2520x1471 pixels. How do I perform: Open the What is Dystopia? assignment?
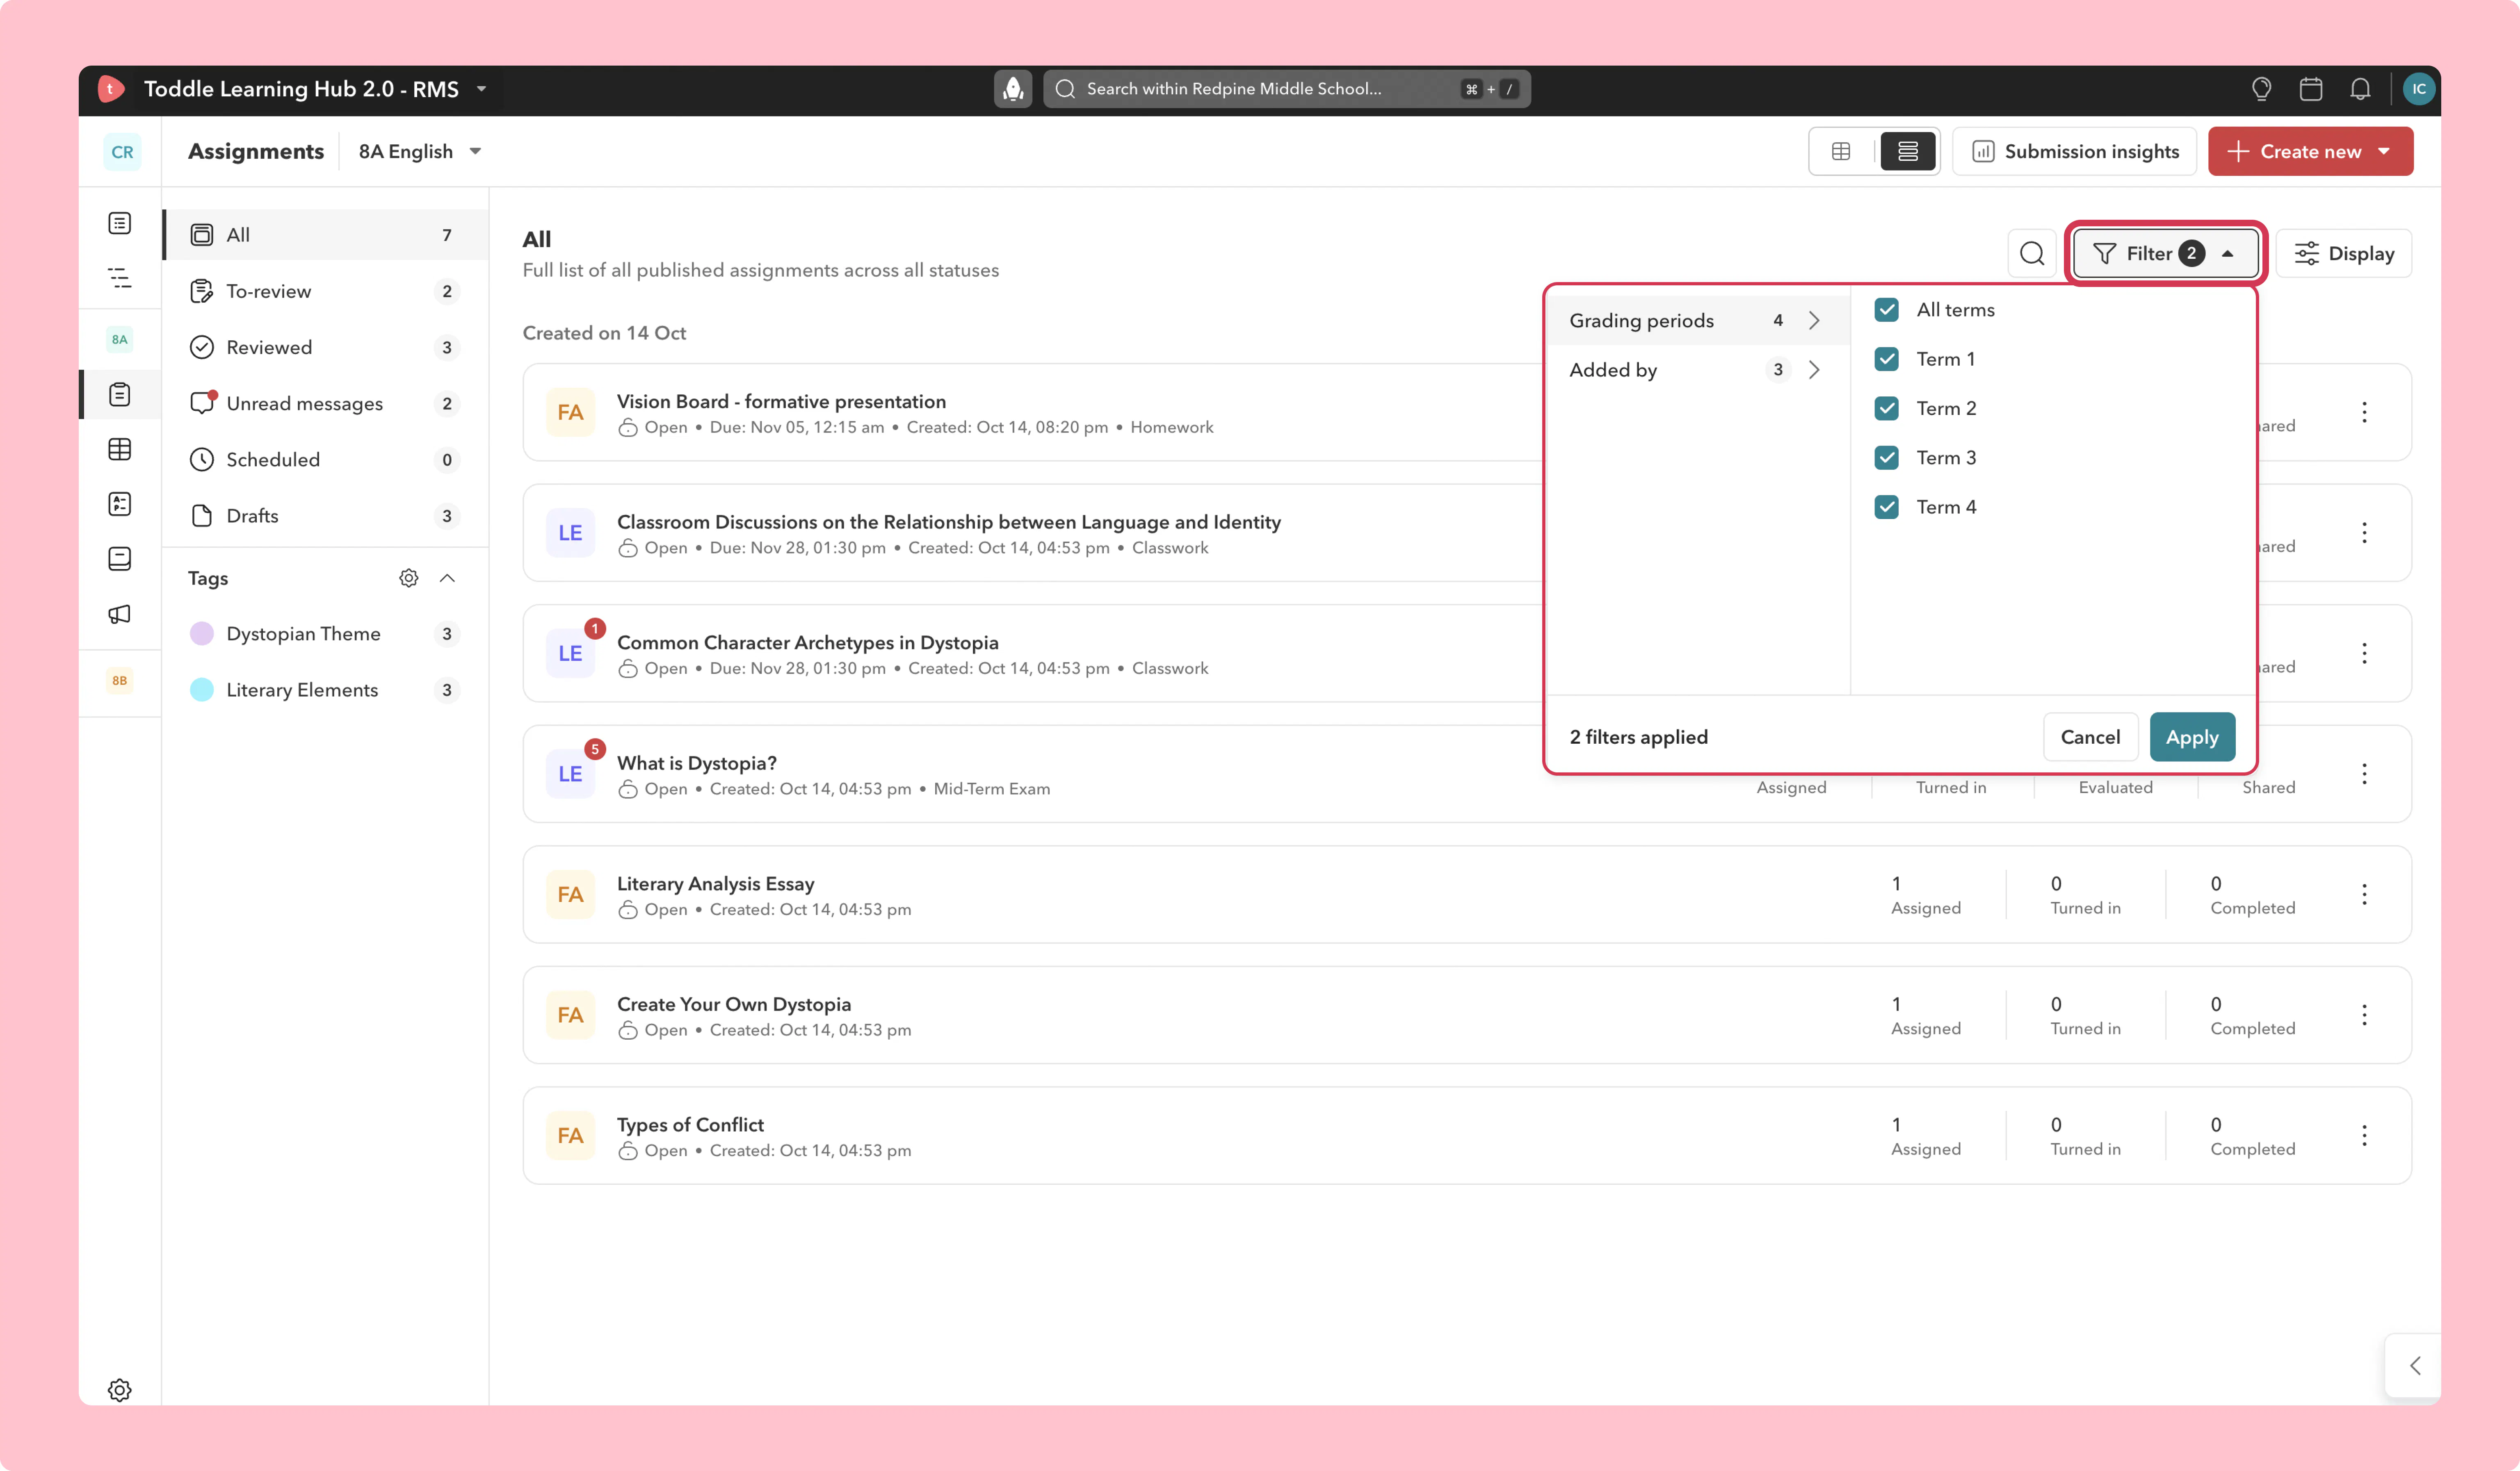pyautogui.click(x=697, y=763)
